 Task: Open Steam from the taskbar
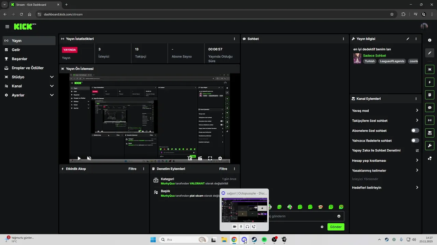click(x=254, y=240)
